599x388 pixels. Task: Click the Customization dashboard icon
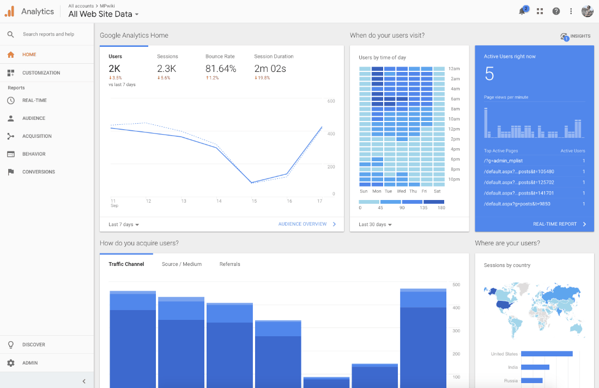(x=11, y=73)
